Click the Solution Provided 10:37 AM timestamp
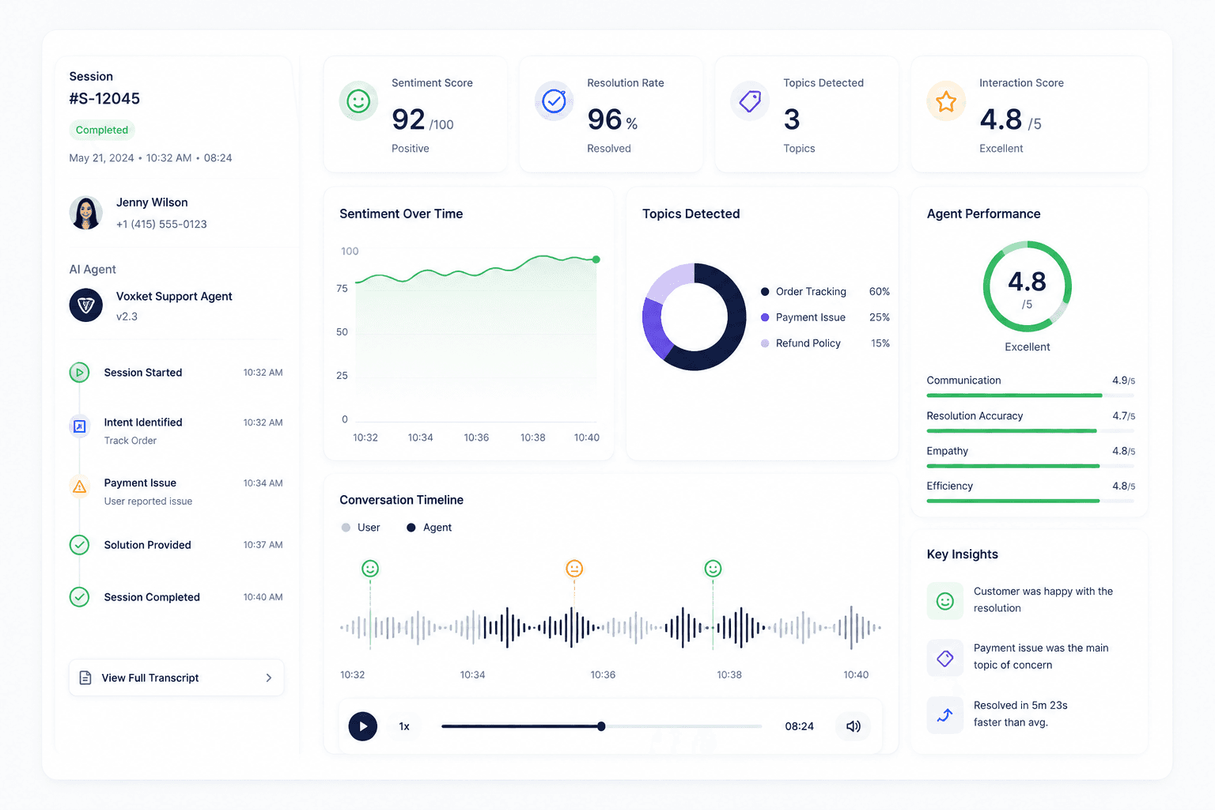Screen dimensions: 1215x810 (x=263, y=545)
